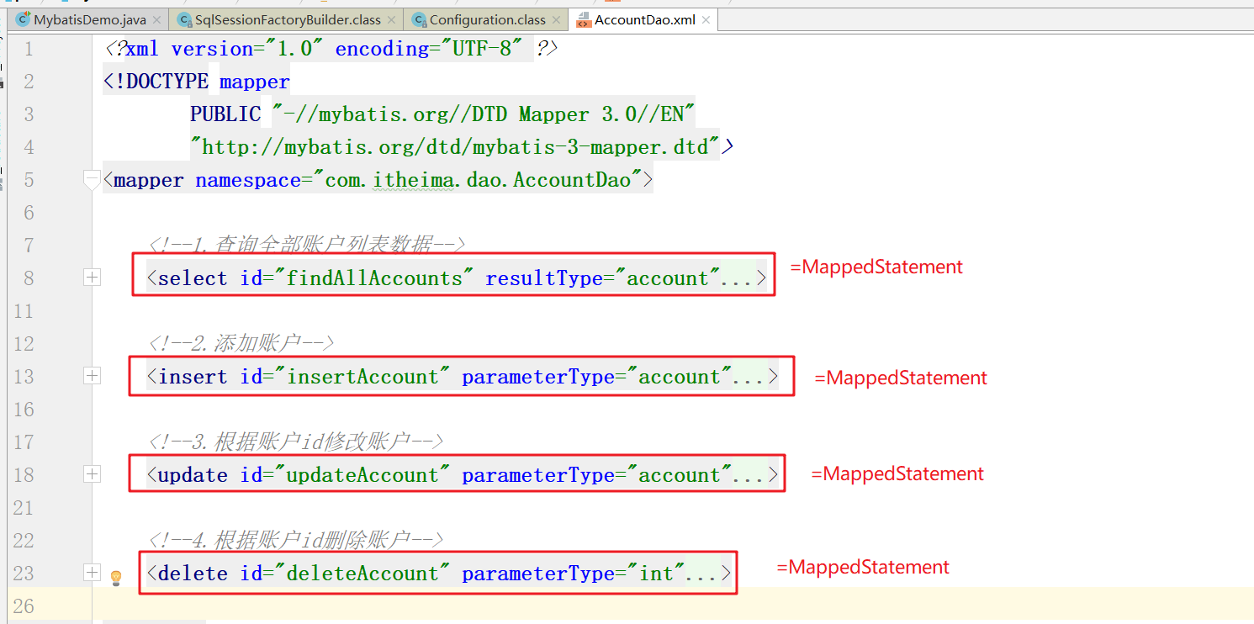Click line number 26 in the gutter
1254x624 pixels.
(x=24, y=605)
